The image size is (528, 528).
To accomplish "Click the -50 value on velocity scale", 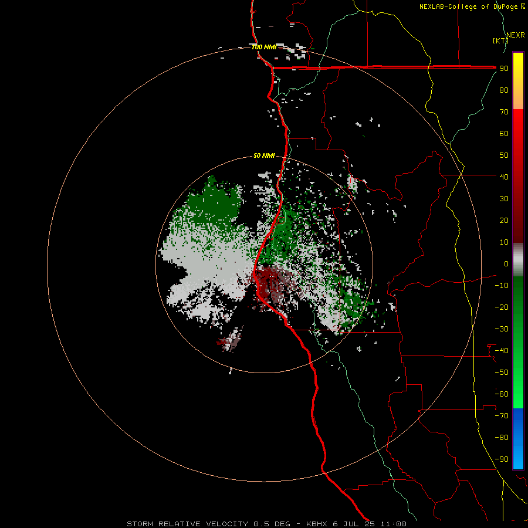I will coord(502,372).
